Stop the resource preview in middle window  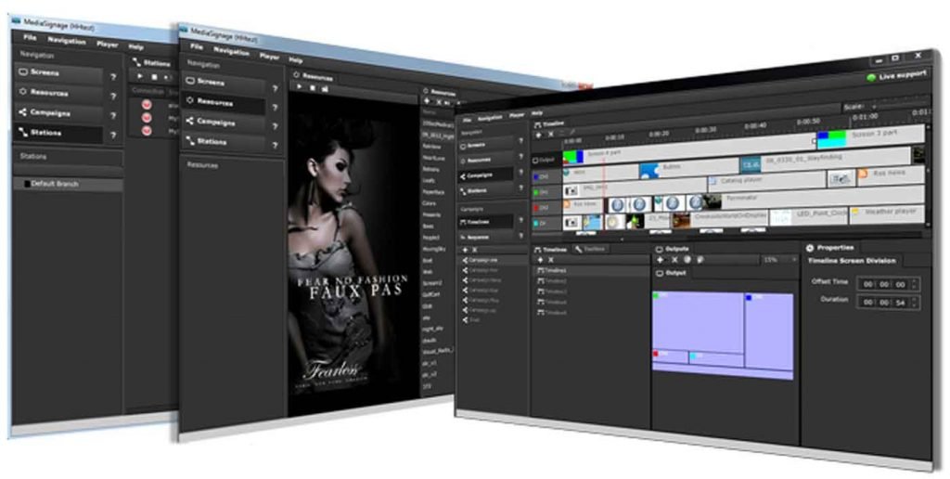click(x=313, y=88)
